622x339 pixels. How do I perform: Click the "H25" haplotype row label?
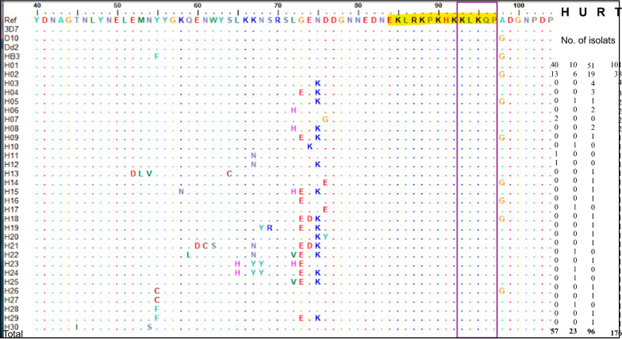[x=11, y=282]
